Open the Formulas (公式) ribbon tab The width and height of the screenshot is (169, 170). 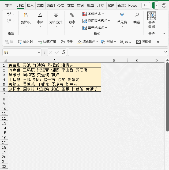click(61, 5)
